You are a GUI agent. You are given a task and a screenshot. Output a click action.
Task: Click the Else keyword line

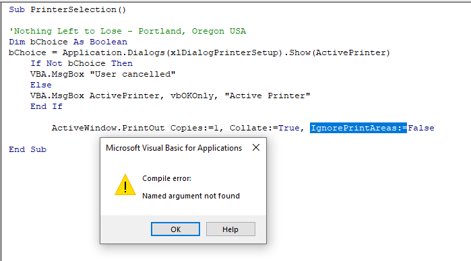[x=41, y=85]
